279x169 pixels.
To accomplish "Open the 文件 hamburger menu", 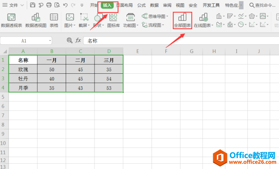I will point(5,5).
